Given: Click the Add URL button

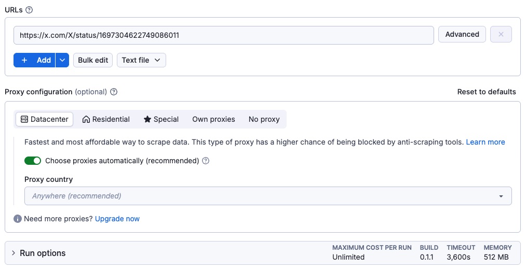Looking at the screenshot, I should pos(35,60).
